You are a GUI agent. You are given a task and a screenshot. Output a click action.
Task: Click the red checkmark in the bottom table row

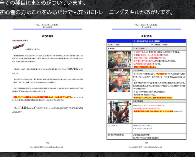click(134, 134)
